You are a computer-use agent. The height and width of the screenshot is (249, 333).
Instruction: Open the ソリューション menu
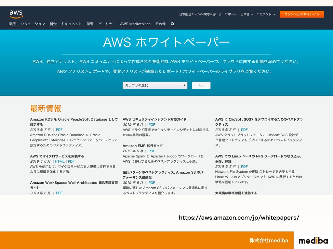[x=33, y=24]
